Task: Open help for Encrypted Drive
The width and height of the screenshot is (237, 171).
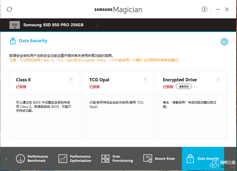Action: [x=218, y=79]
